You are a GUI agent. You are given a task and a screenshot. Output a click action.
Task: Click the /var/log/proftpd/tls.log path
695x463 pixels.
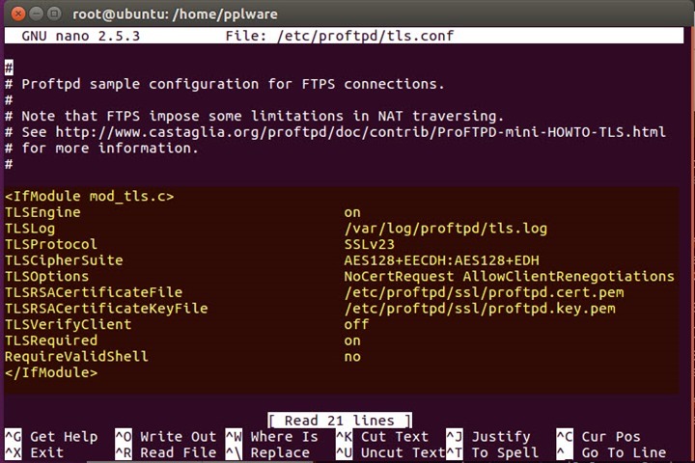pyautogui.click(x=445, y=229)
